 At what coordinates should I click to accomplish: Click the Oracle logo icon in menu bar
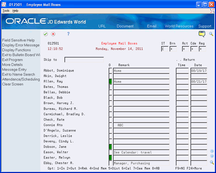[212, 11]
